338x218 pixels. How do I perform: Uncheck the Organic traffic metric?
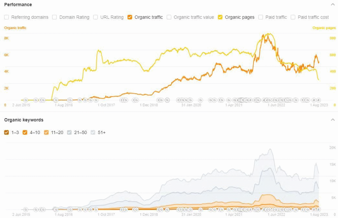click(130, 17)
